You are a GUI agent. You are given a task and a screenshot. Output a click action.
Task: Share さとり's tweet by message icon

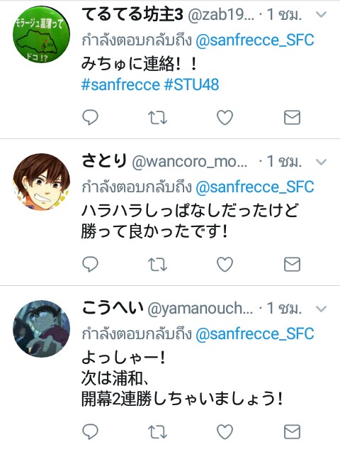pos(292,265)
